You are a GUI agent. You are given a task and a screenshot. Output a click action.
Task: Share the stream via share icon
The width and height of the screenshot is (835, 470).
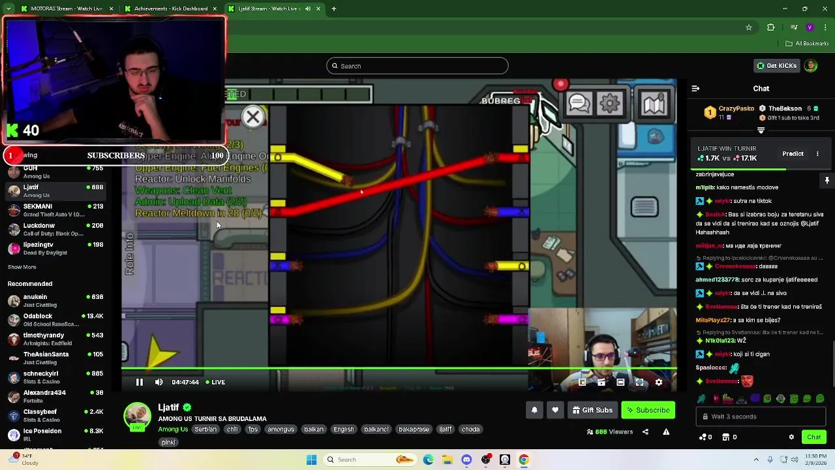[645, 431]
